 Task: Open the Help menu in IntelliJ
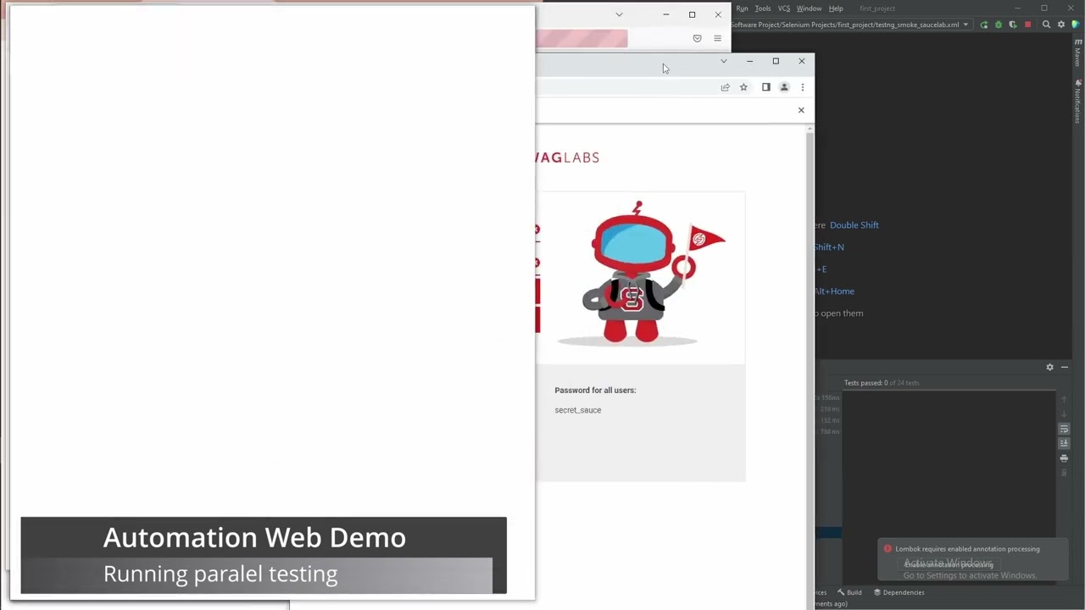[836, 8]
